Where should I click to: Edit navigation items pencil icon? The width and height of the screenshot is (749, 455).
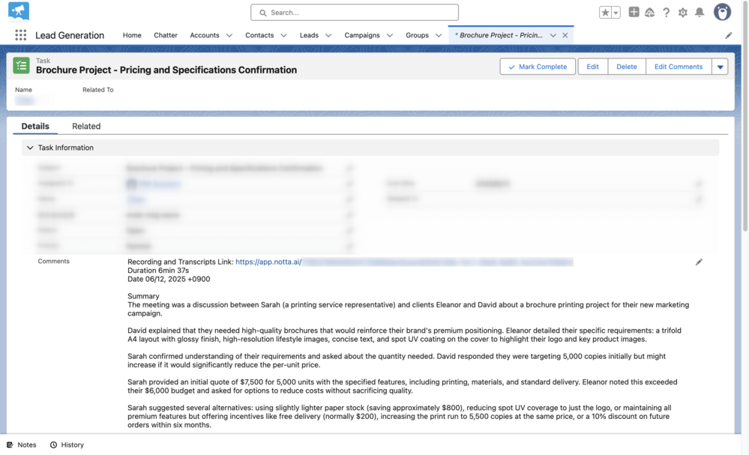(729, 35)
